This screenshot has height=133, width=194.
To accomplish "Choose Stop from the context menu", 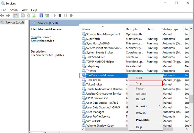I will tap(145, 83).
